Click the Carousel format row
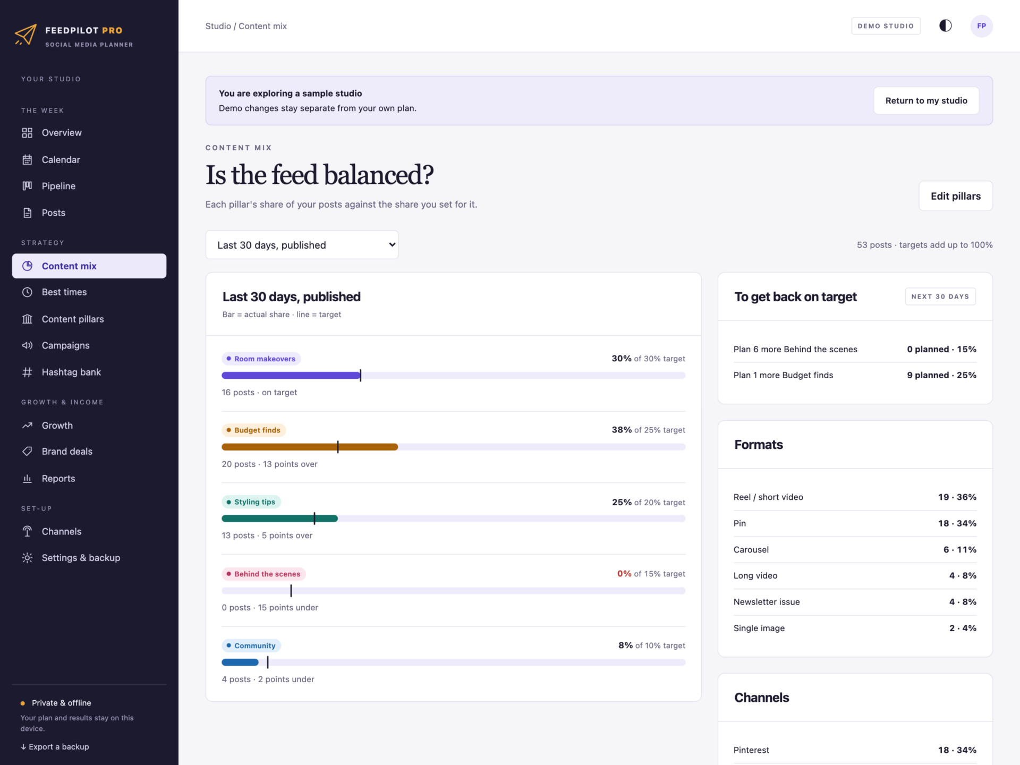Screen dimensions: 1020x765 click(x=855, y=549)
